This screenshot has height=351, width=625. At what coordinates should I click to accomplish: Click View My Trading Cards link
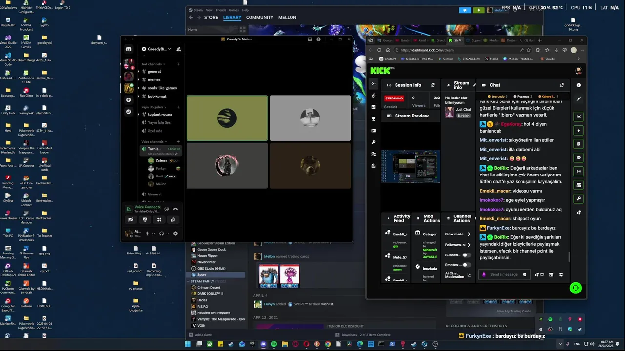click(x=514, y=311)
